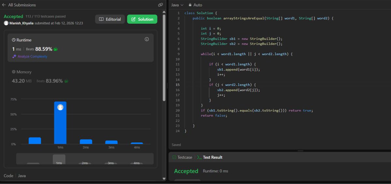
Task: Select the 3ms histogram bar
Action: (111, 142)
